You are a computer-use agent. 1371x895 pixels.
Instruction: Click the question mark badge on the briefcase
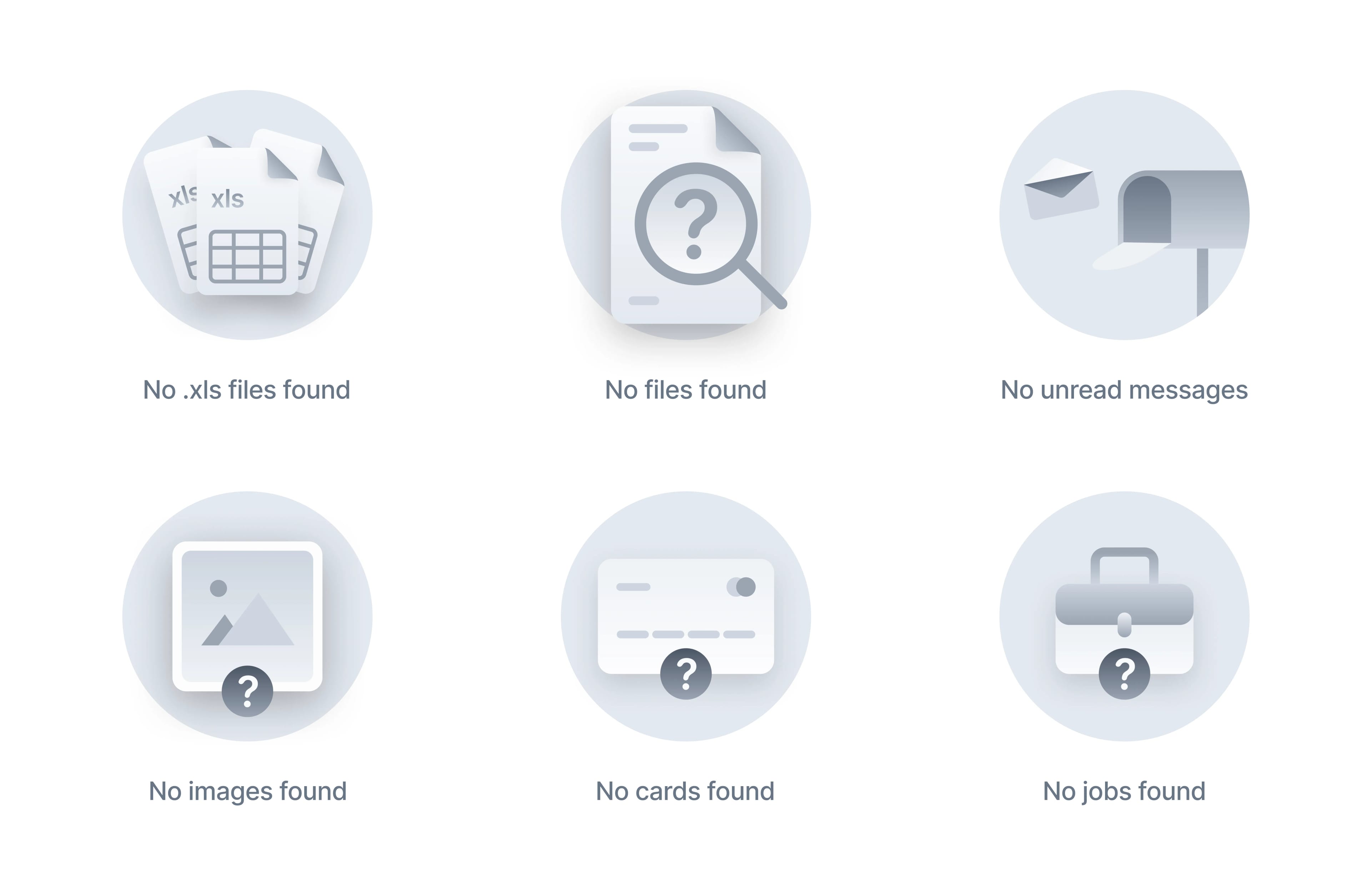tap(1124, 674)
